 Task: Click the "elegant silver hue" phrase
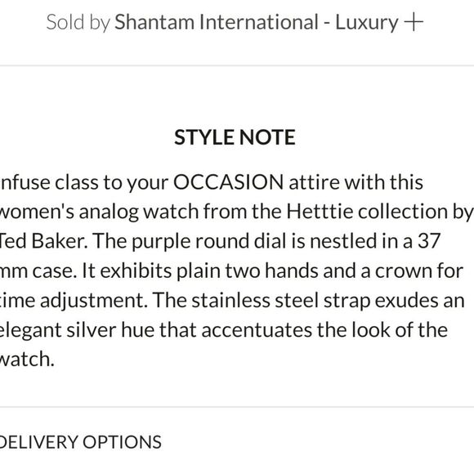coord(58,330)
